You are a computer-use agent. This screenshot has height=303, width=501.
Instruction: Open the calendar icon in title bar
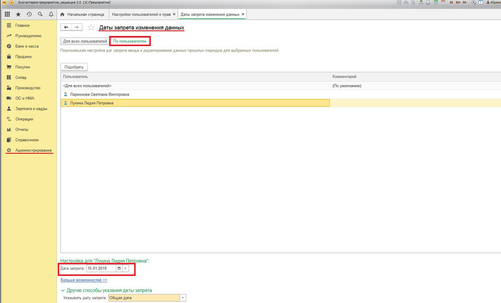pos(443,3)
